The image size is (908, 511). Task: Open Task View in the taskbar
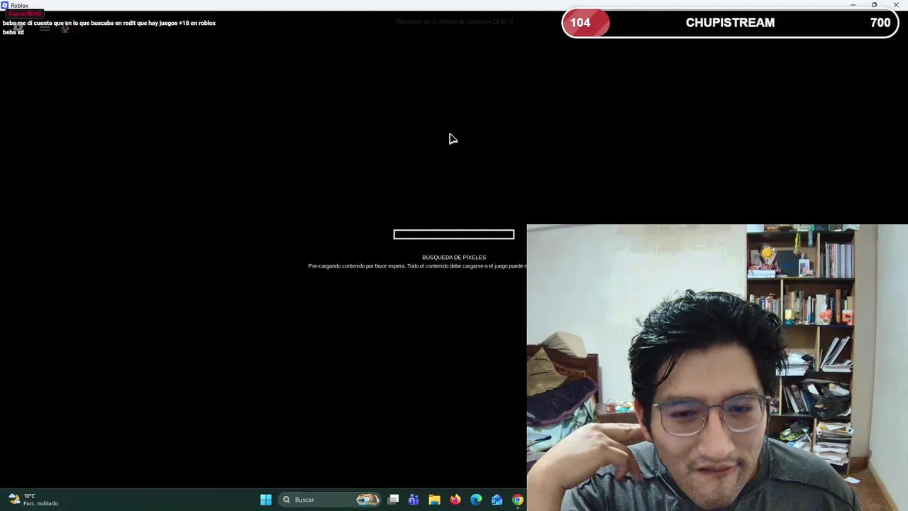[x=394, y=500]
